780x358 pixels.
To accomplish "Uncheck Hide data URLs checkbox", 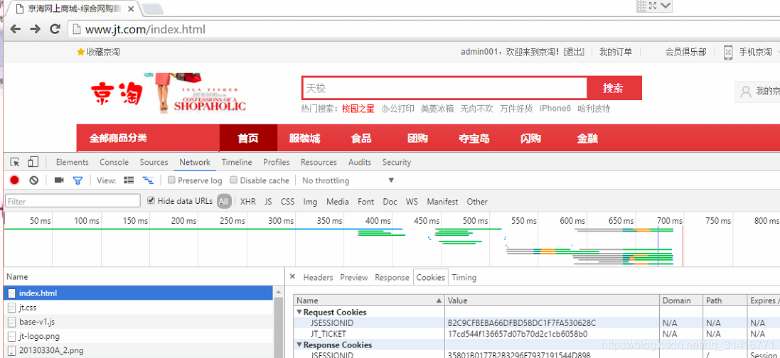I will coord(151,201).
